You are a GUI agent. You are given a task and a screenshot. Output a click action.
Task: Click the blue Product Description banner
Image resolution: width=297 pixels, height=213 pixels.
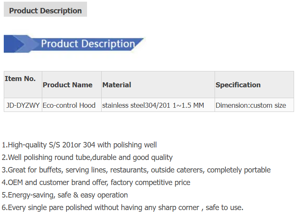(x=74, y=44)
